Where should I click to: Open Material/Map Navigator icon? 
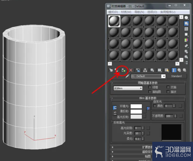(186, 63)
